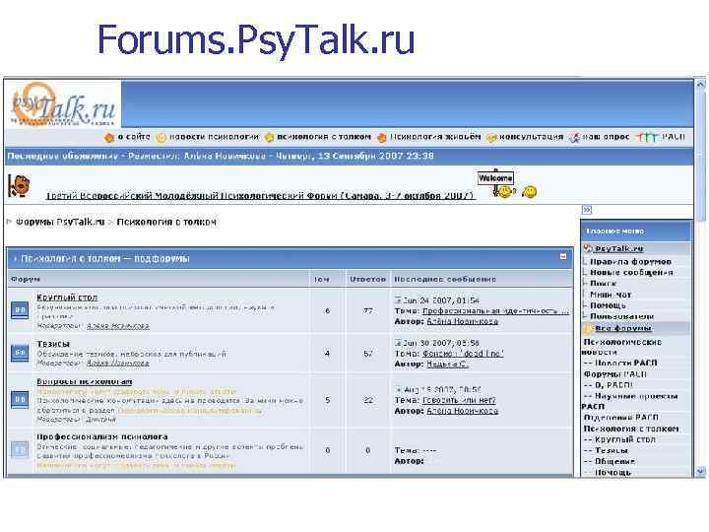The width and height of the screenshot is (709, 532).
Task: Open moderator link under Круглый стол description
Action: coord(117,326)
